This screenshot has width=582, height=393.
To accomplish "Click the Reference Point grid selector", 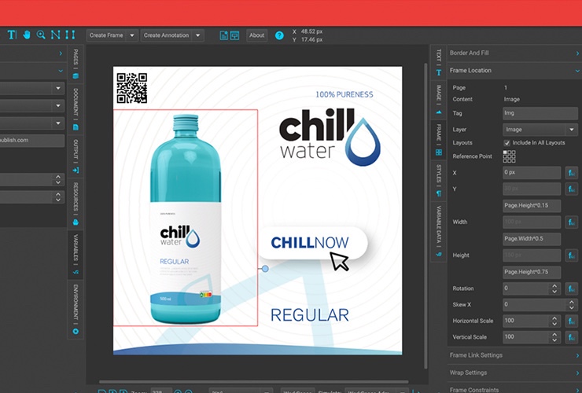I will (x=509, y=156).
